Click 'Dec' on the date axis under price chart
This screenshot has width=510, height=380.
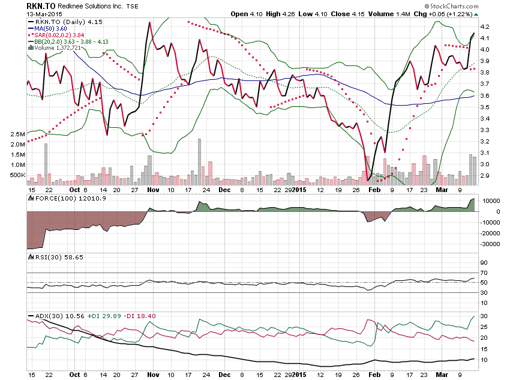224,190
